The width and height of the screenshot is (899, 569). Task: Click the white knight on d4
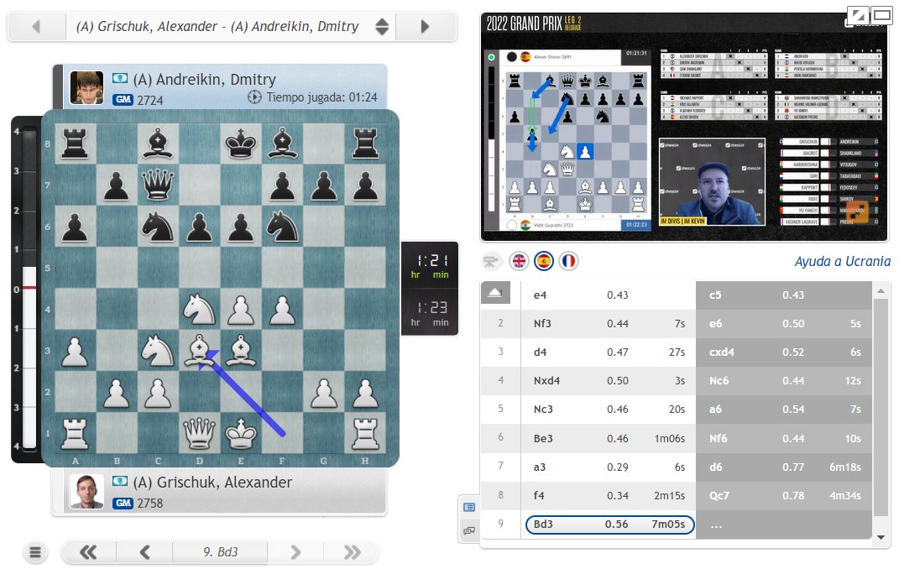click(x=199, y=310)
